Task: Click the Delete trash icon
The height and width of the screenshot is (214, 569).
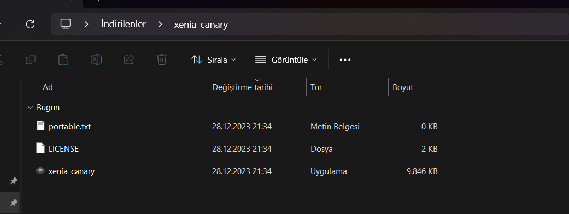Action: coord(161,60)
